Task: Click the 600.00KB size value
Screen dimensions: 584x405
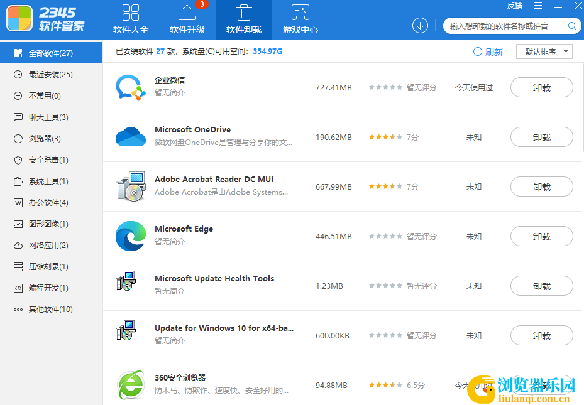Action: tap(332, 335)
